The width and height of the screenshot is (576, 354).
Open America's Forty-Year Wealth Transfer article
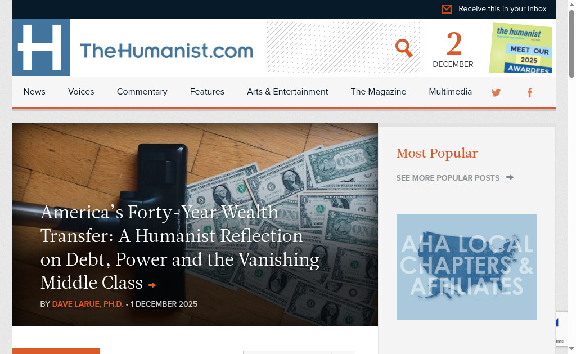179,247
